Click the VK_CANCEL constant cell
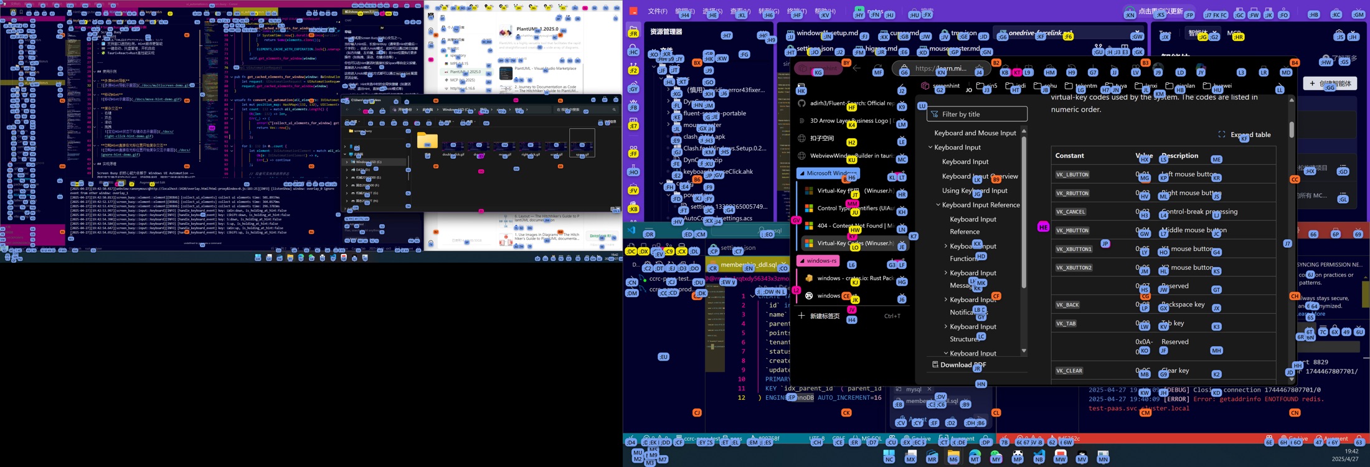The width and height of the screenshot is (1370, 467). (1071, 212)
